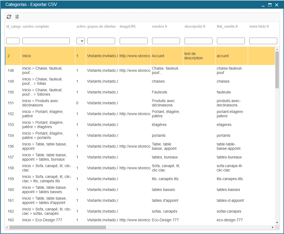
Task: Sort by camino completo column header
Action: click(x=36, y=27)
